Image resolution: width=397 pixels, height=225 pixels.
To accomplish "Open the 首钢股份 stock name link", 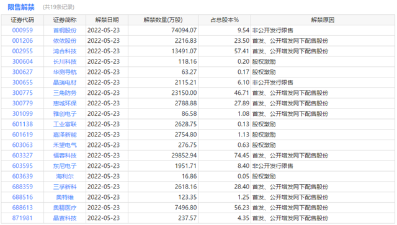I will click(x=65, y=30).
